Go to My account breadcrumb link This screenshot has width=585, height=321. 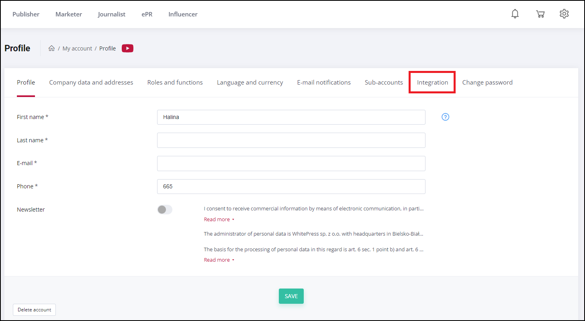point(77,48)
